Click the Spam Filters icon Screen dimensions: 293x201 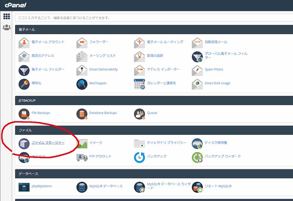point(197,70)
